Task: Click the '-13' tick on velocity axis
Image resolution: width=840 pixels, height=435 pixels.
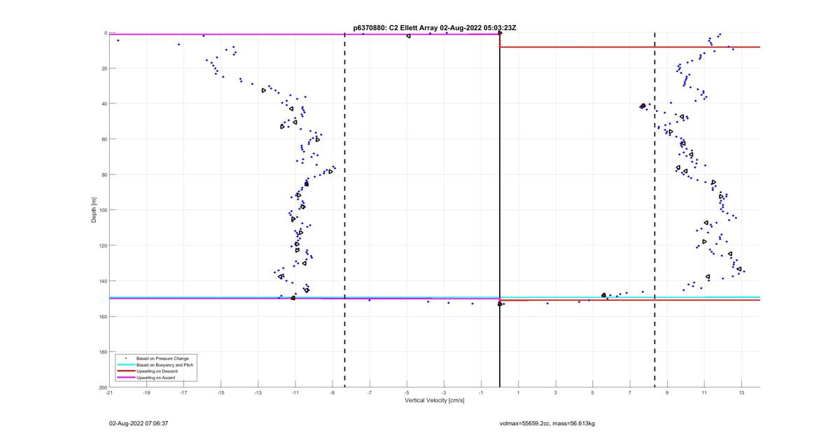Action: (x=258, y=393)
